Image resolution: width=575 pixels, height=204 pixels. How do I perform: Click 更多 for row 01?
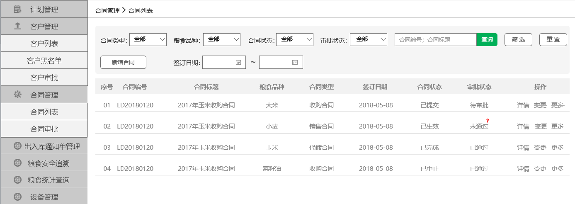click(x=558, y=105)
